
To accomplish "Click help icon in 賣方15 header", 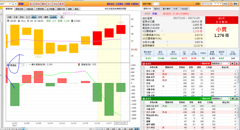I will [x=200, y=99].
